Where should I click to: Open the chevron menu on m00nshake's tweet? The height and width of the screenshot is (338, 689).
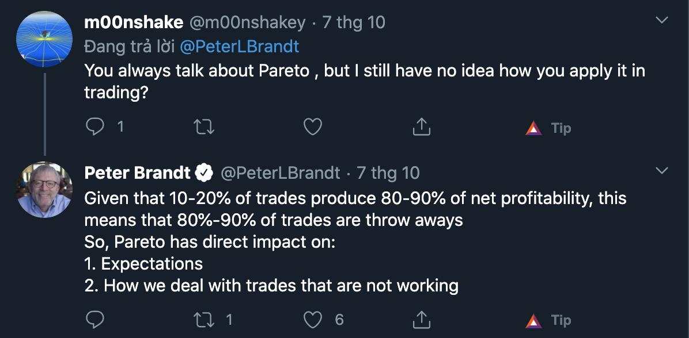pyautogui.click(x=661, y=20)
